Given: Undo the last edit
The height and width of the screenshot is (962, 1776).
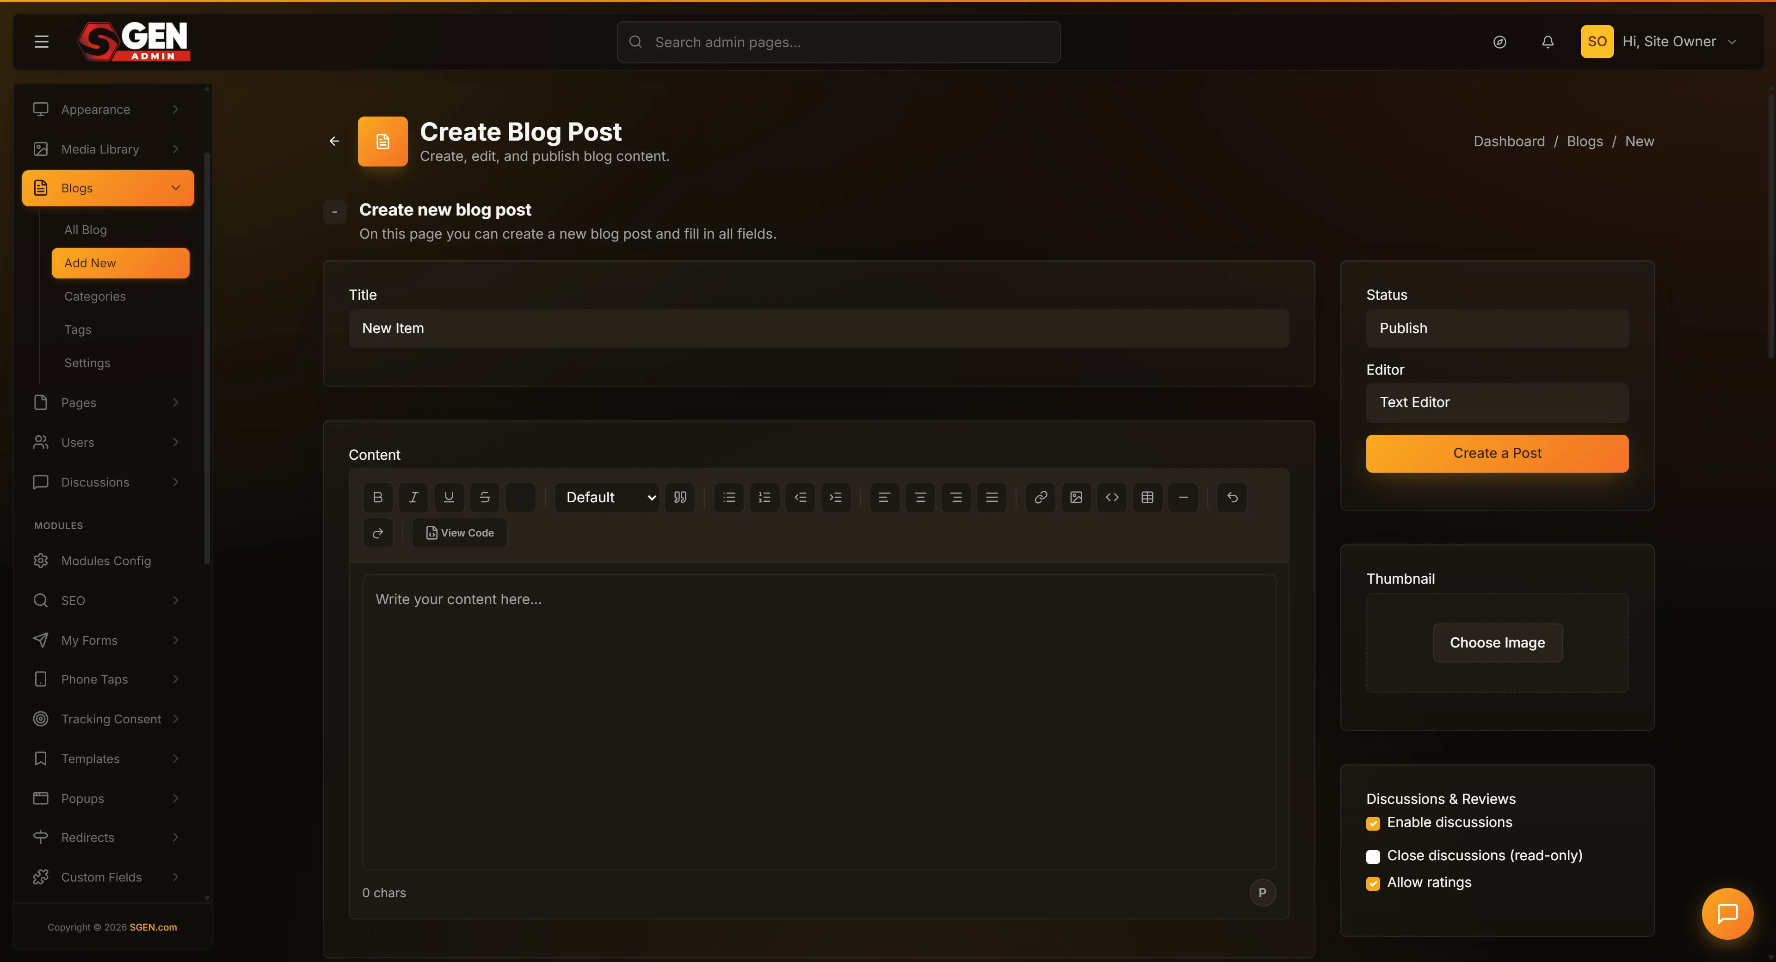Looking at the screenshot, I should click(1232, 497).
